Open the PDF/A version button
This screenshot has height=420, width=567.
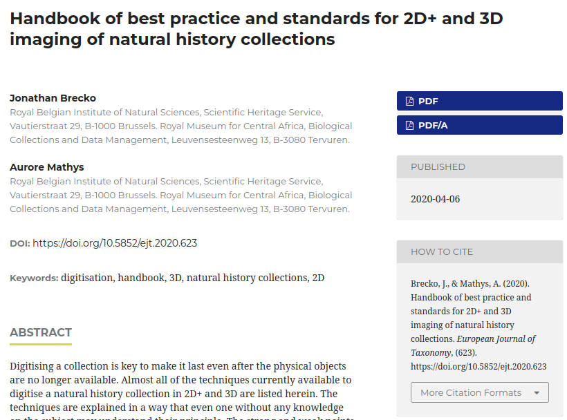pyautogui.click(x=479, y=126)
